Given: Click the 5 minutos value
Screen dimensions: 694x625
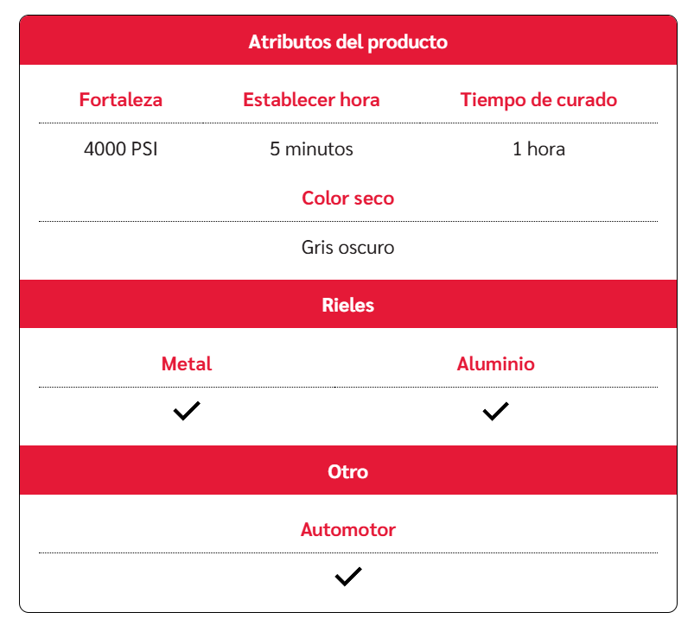Looking at the screenshot, I should click(x=311, y=148).
